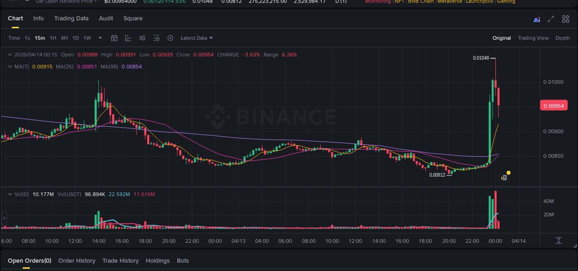Image resolution: width=578 pixels, height=271 pixels.
Task: Open the mini trade panel icon on the chart
Action: coord(504,177)
